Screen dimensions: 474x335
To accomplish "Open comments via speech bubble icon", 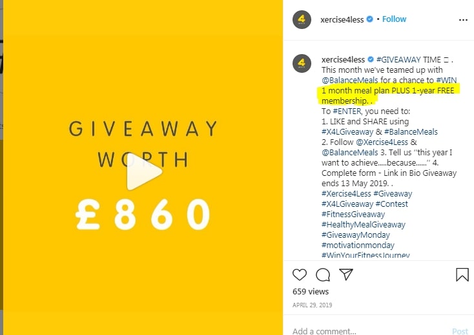I will pyautogui.click(x=323, y=274).
